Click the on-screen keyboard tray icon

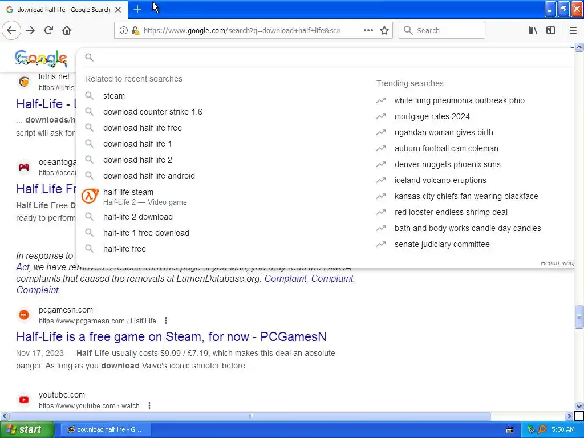pos(510,430)
